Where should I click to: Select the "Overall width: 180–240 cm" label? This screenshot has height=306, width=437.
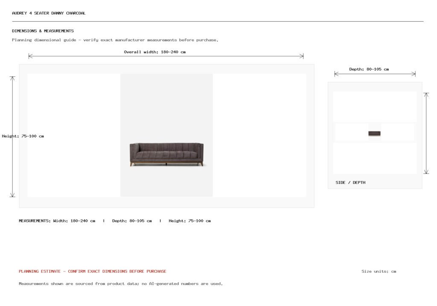click(x=154, y=52)
